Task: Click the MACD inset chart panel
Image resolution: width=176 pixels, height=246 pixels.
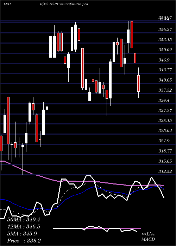Action: (97, 228)
